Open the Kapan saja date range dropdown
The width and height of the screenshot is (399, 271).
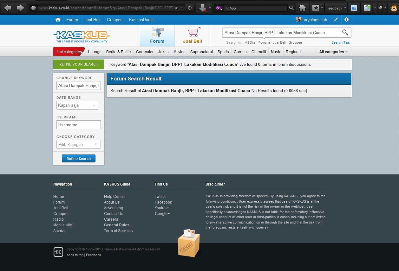pyautogui.click(x=77, y=105)
